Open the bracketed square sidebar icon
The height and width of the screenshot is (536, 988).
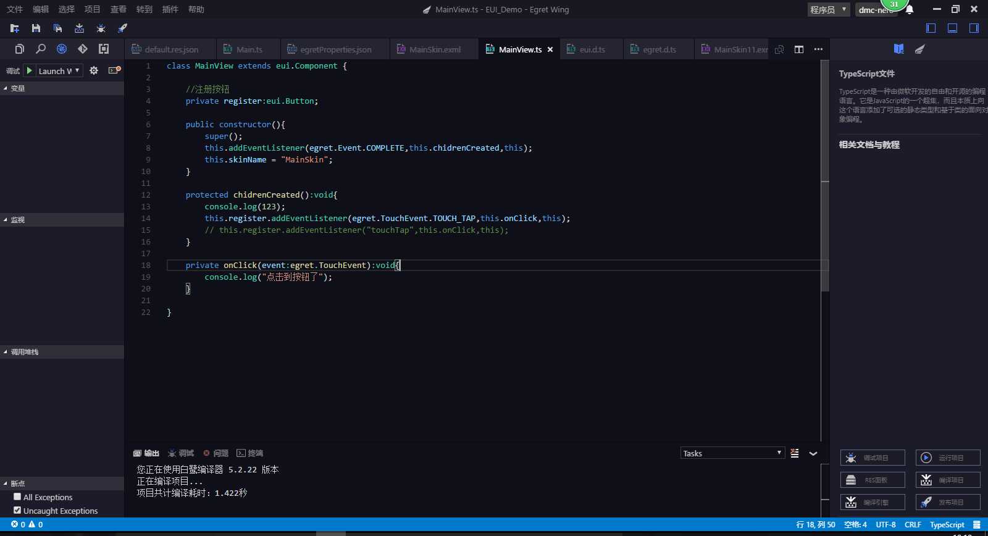click(104, 49)
